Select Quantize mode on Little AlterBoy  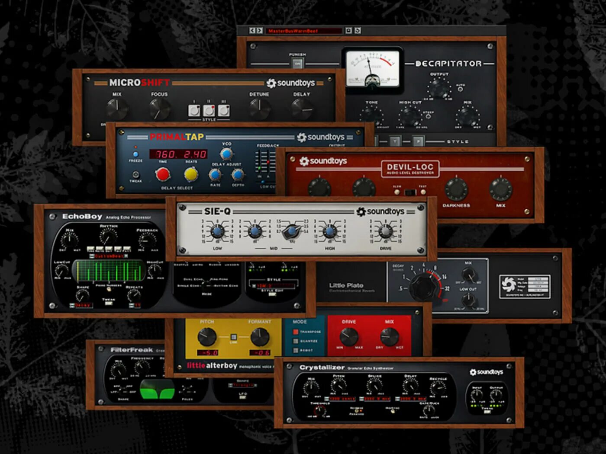pyautogui.click(x=296, y=341)
